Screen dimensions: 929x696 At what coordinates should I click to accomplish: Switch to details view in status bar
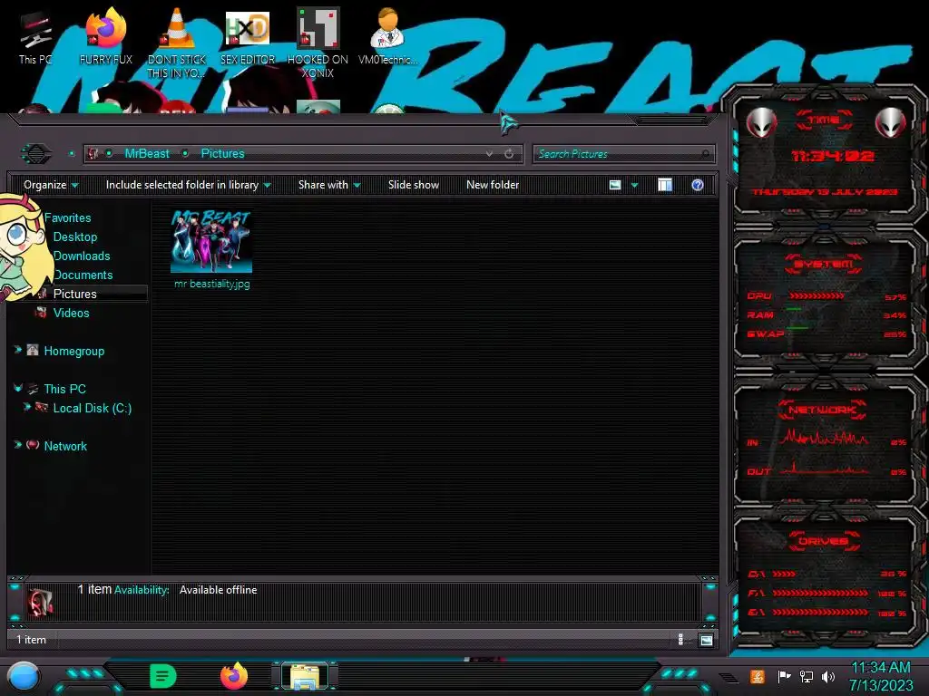[681, 639]
